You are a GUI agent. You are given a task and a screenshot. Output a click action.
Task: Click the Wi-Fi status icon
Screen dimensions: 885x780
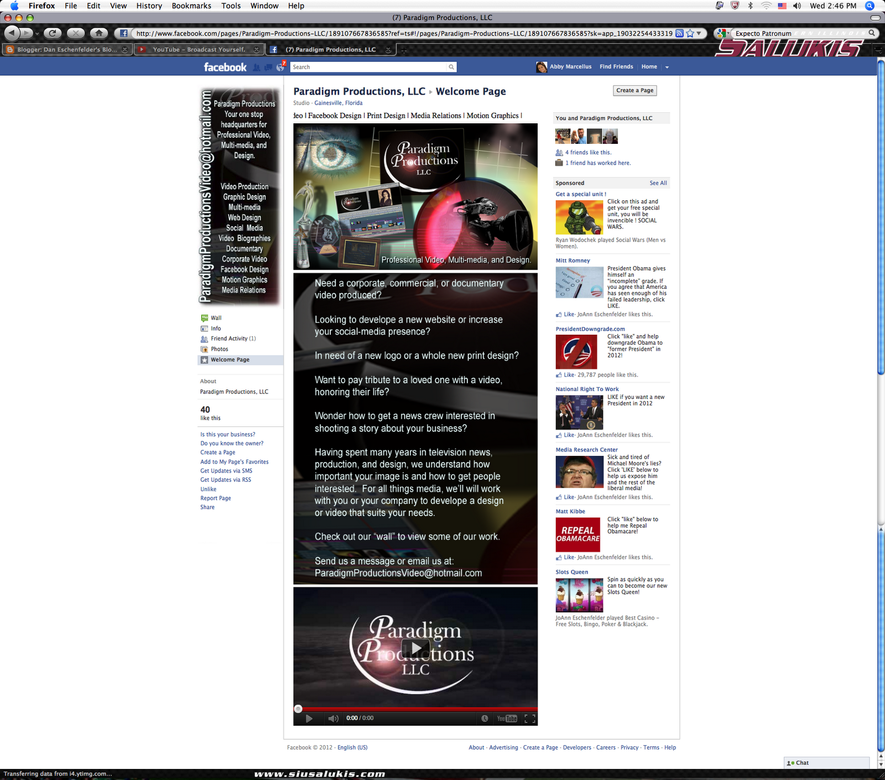pos(766,6)
